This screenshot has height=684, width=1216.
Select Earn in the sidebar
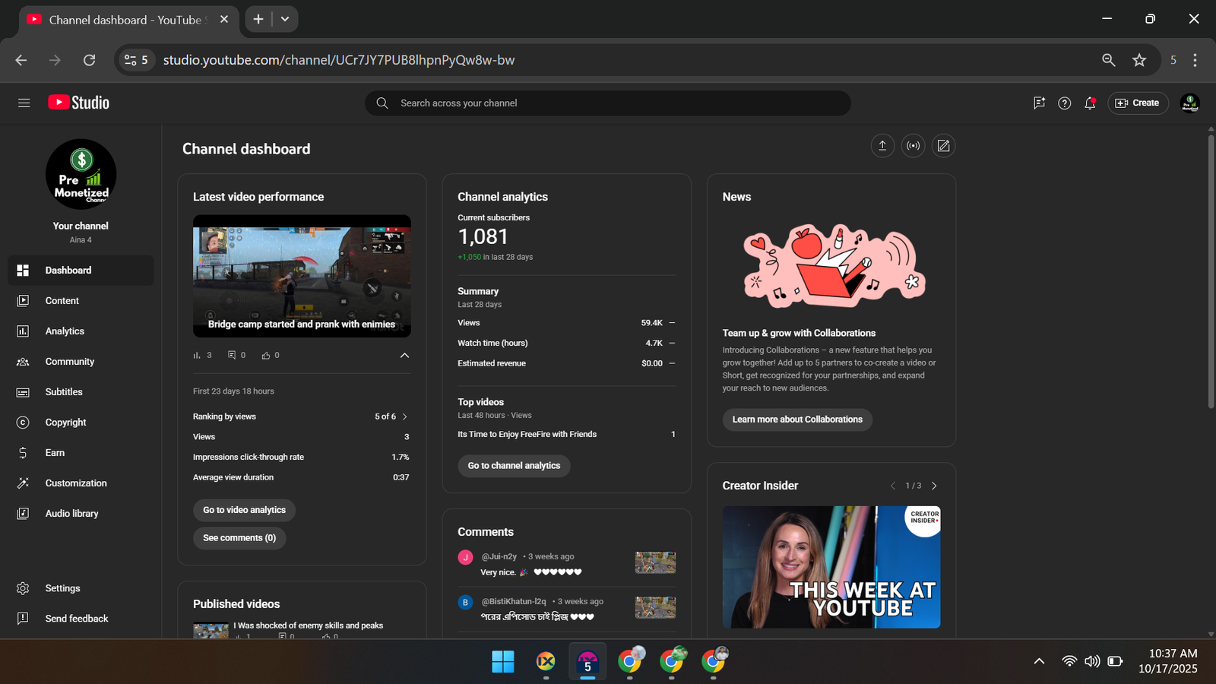(55, 453)
